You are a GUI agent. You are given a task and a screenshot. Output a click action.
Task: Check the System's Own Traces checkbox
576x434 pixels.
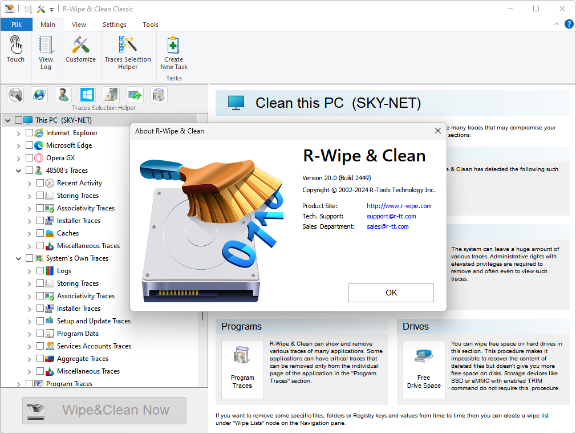pyautogui.click(x=30, y=258)
